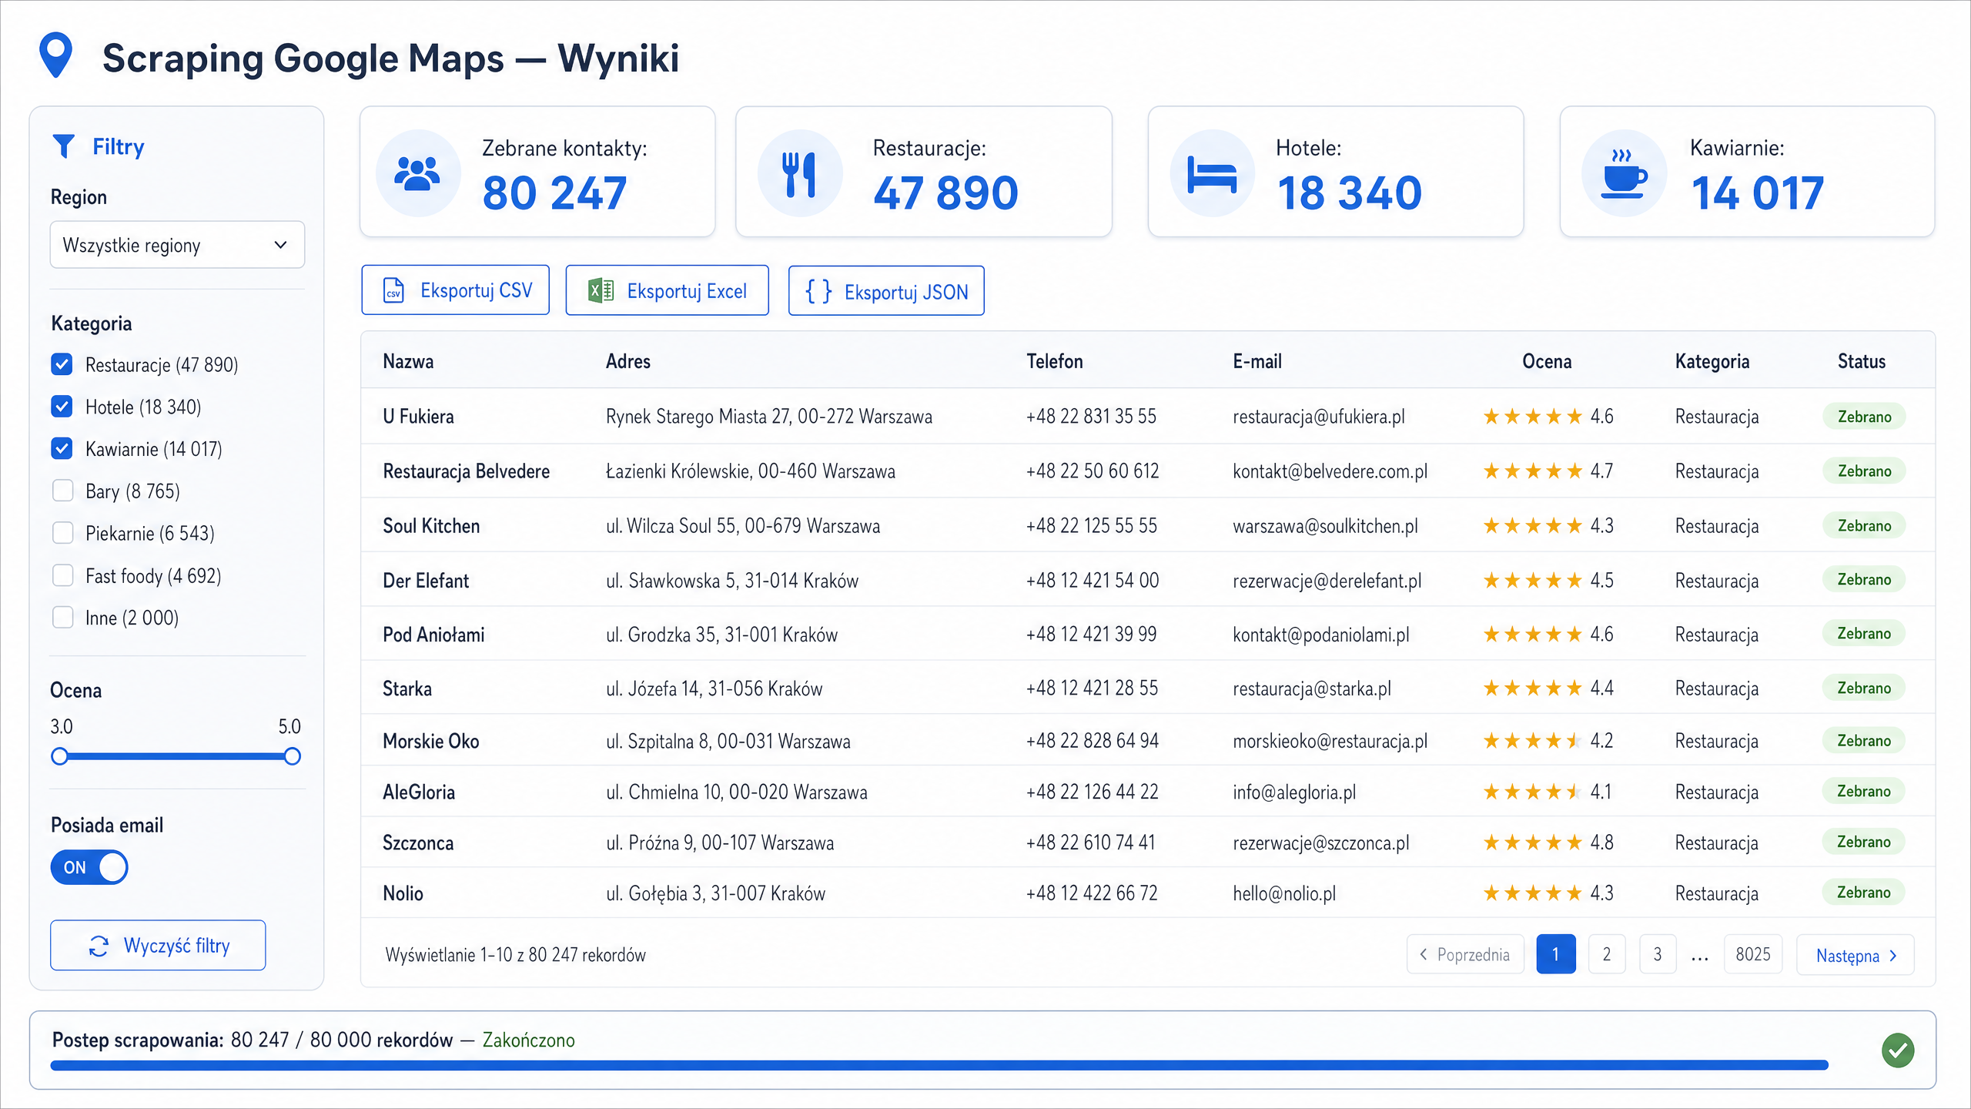Click the ellipsis between pages 3 and 8025
Image resolution: width=1971 pixels, height=1109 pixels.
(1700, 957)
